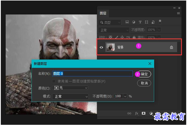Add a layer mask icon
This screenshot has height=125, width=187.
coord(143,113)
